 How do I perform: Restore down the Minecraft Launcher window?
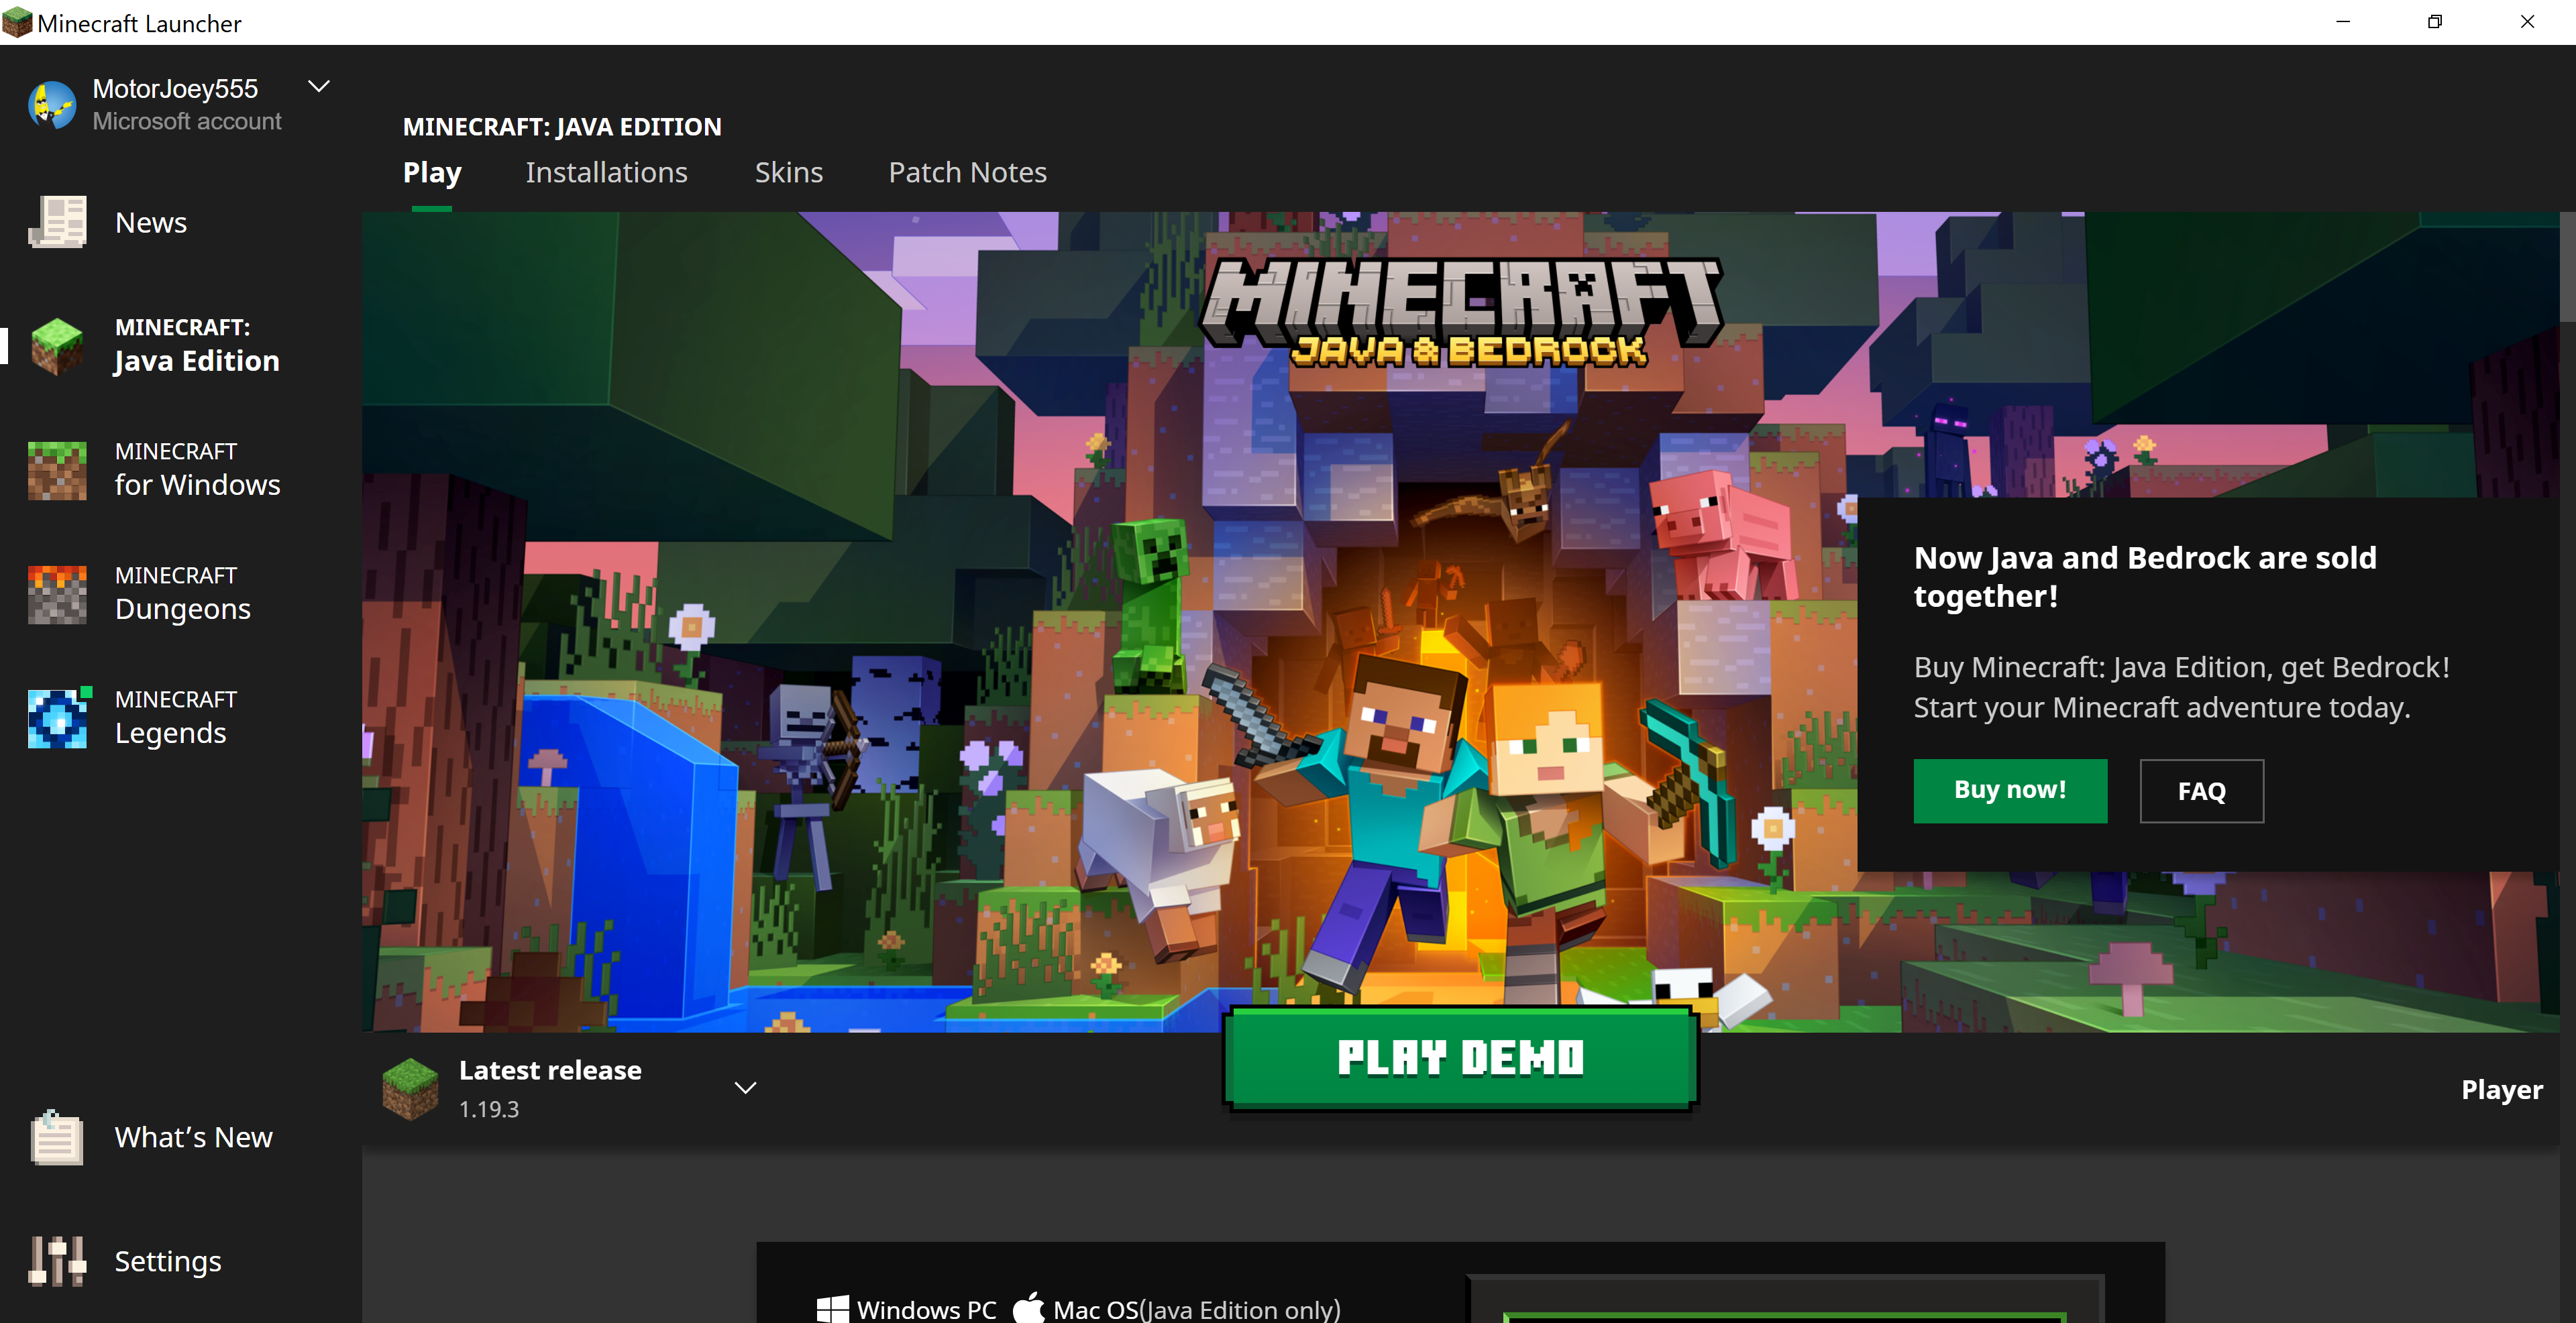click(x=2435, y=22)
